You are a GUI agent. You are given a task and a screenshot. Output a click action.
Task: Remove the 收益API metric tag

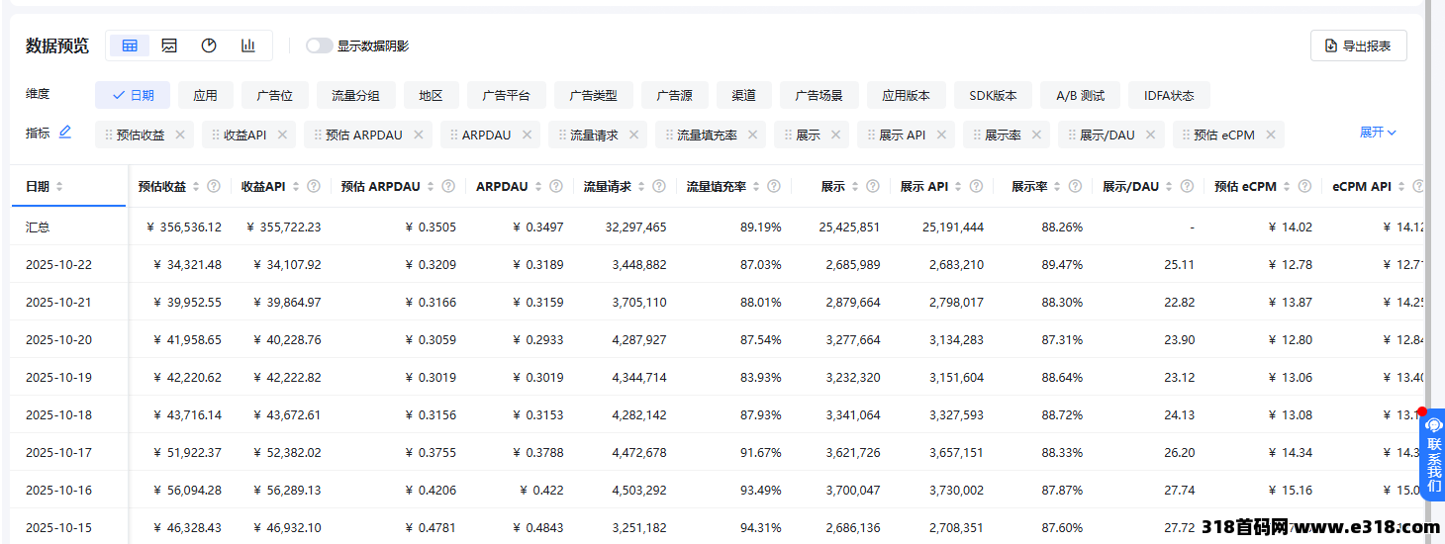[x=282, y=135]
